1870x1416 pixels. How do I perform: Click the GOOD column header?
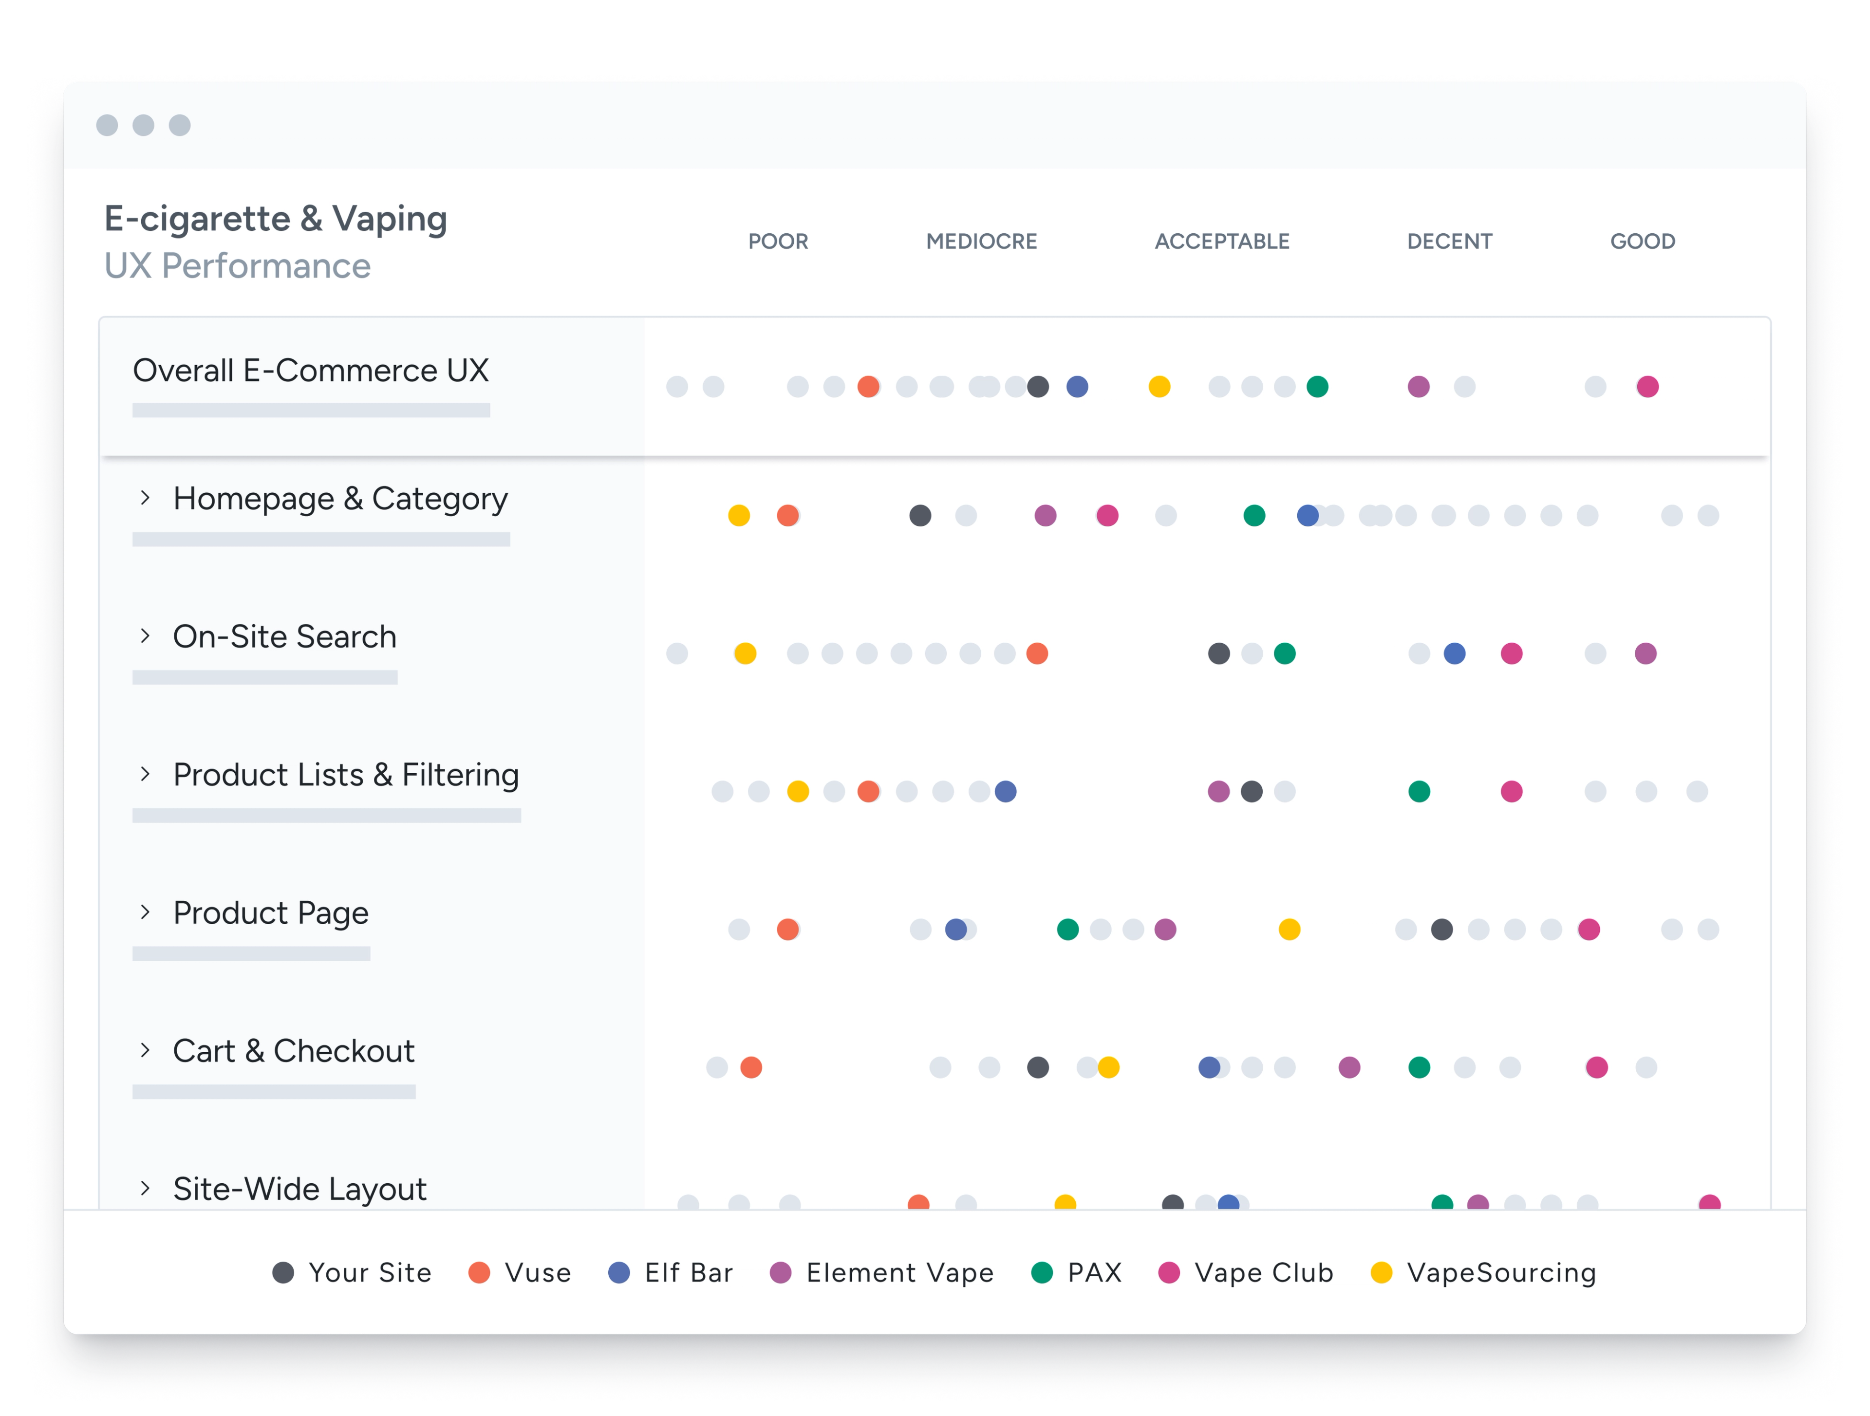(x=1643, y=242)
